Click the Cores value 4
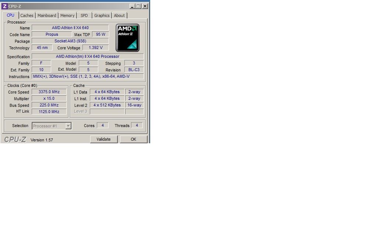 click(x=103, y=125)
